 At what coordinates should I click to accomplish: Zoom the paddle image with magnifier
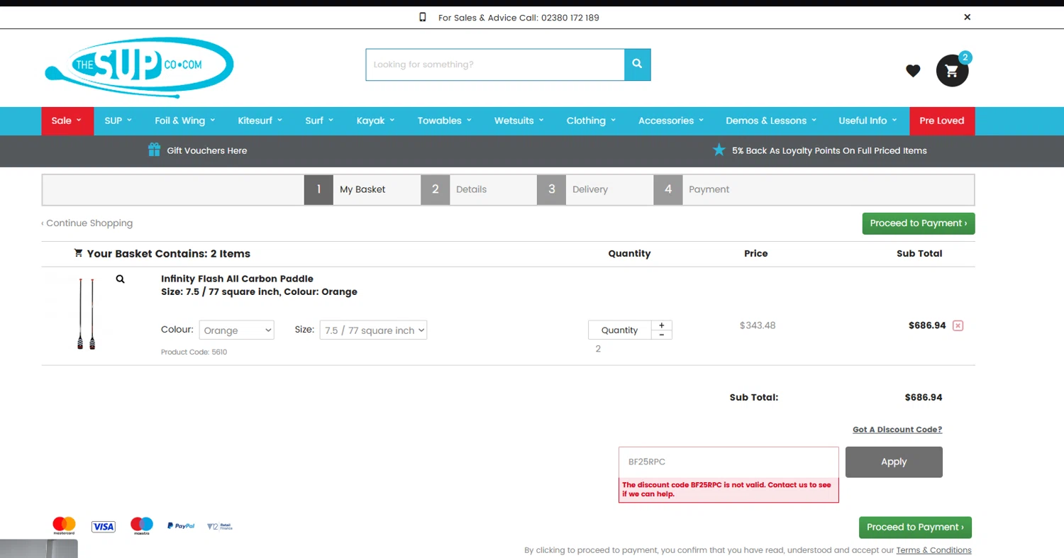pyautogui.click(x=120, y=279)
